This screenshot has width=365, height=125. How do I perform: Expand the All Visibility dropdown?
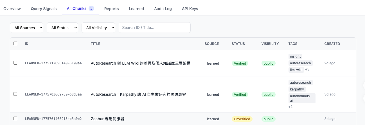[98, 28]
